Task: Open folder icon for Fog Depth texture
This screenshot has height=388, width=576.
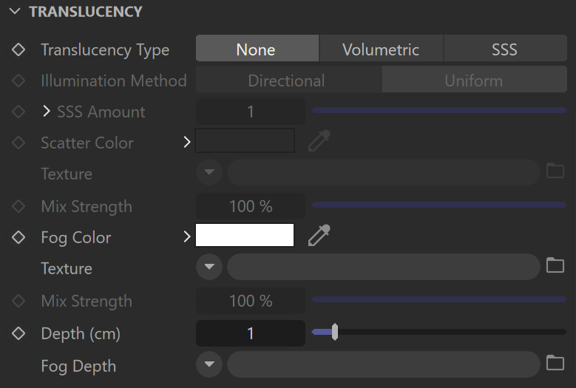Action: (x=555, y=363)
